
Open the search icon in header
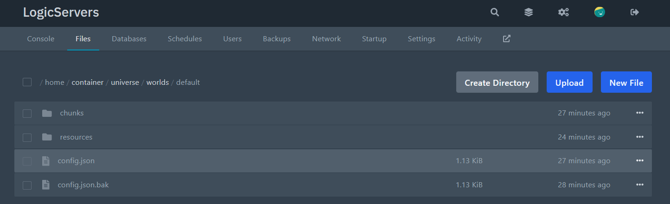(x=495, y=13)
